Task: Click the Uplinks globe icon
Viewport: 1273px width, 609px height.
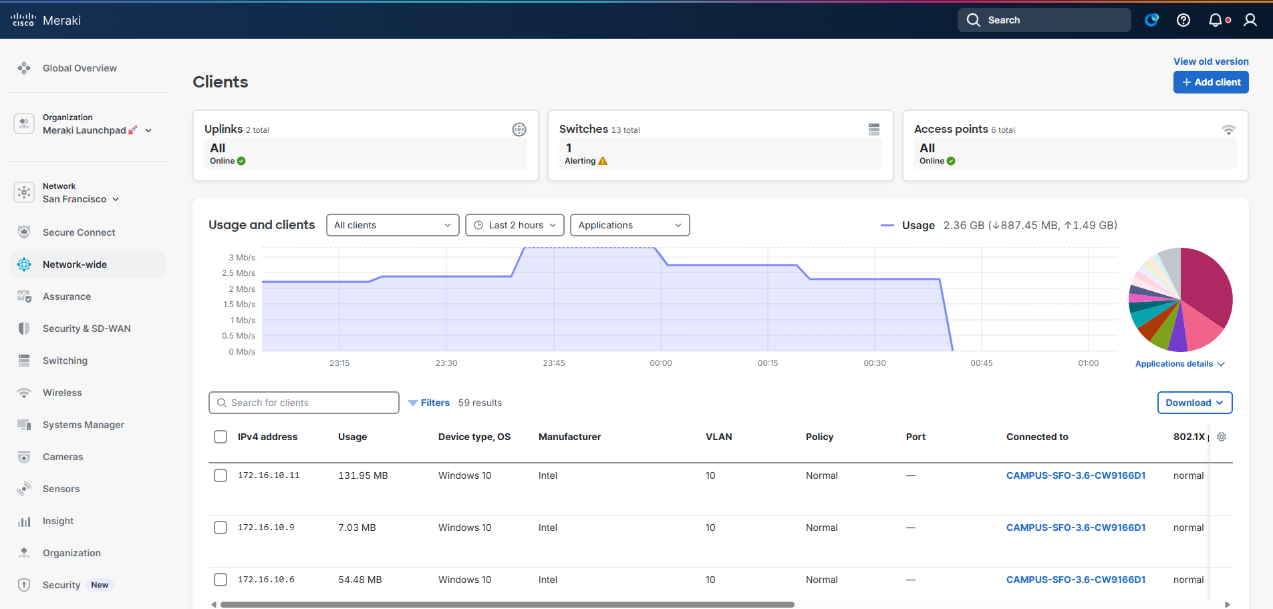Action: [x=519, y=130]
